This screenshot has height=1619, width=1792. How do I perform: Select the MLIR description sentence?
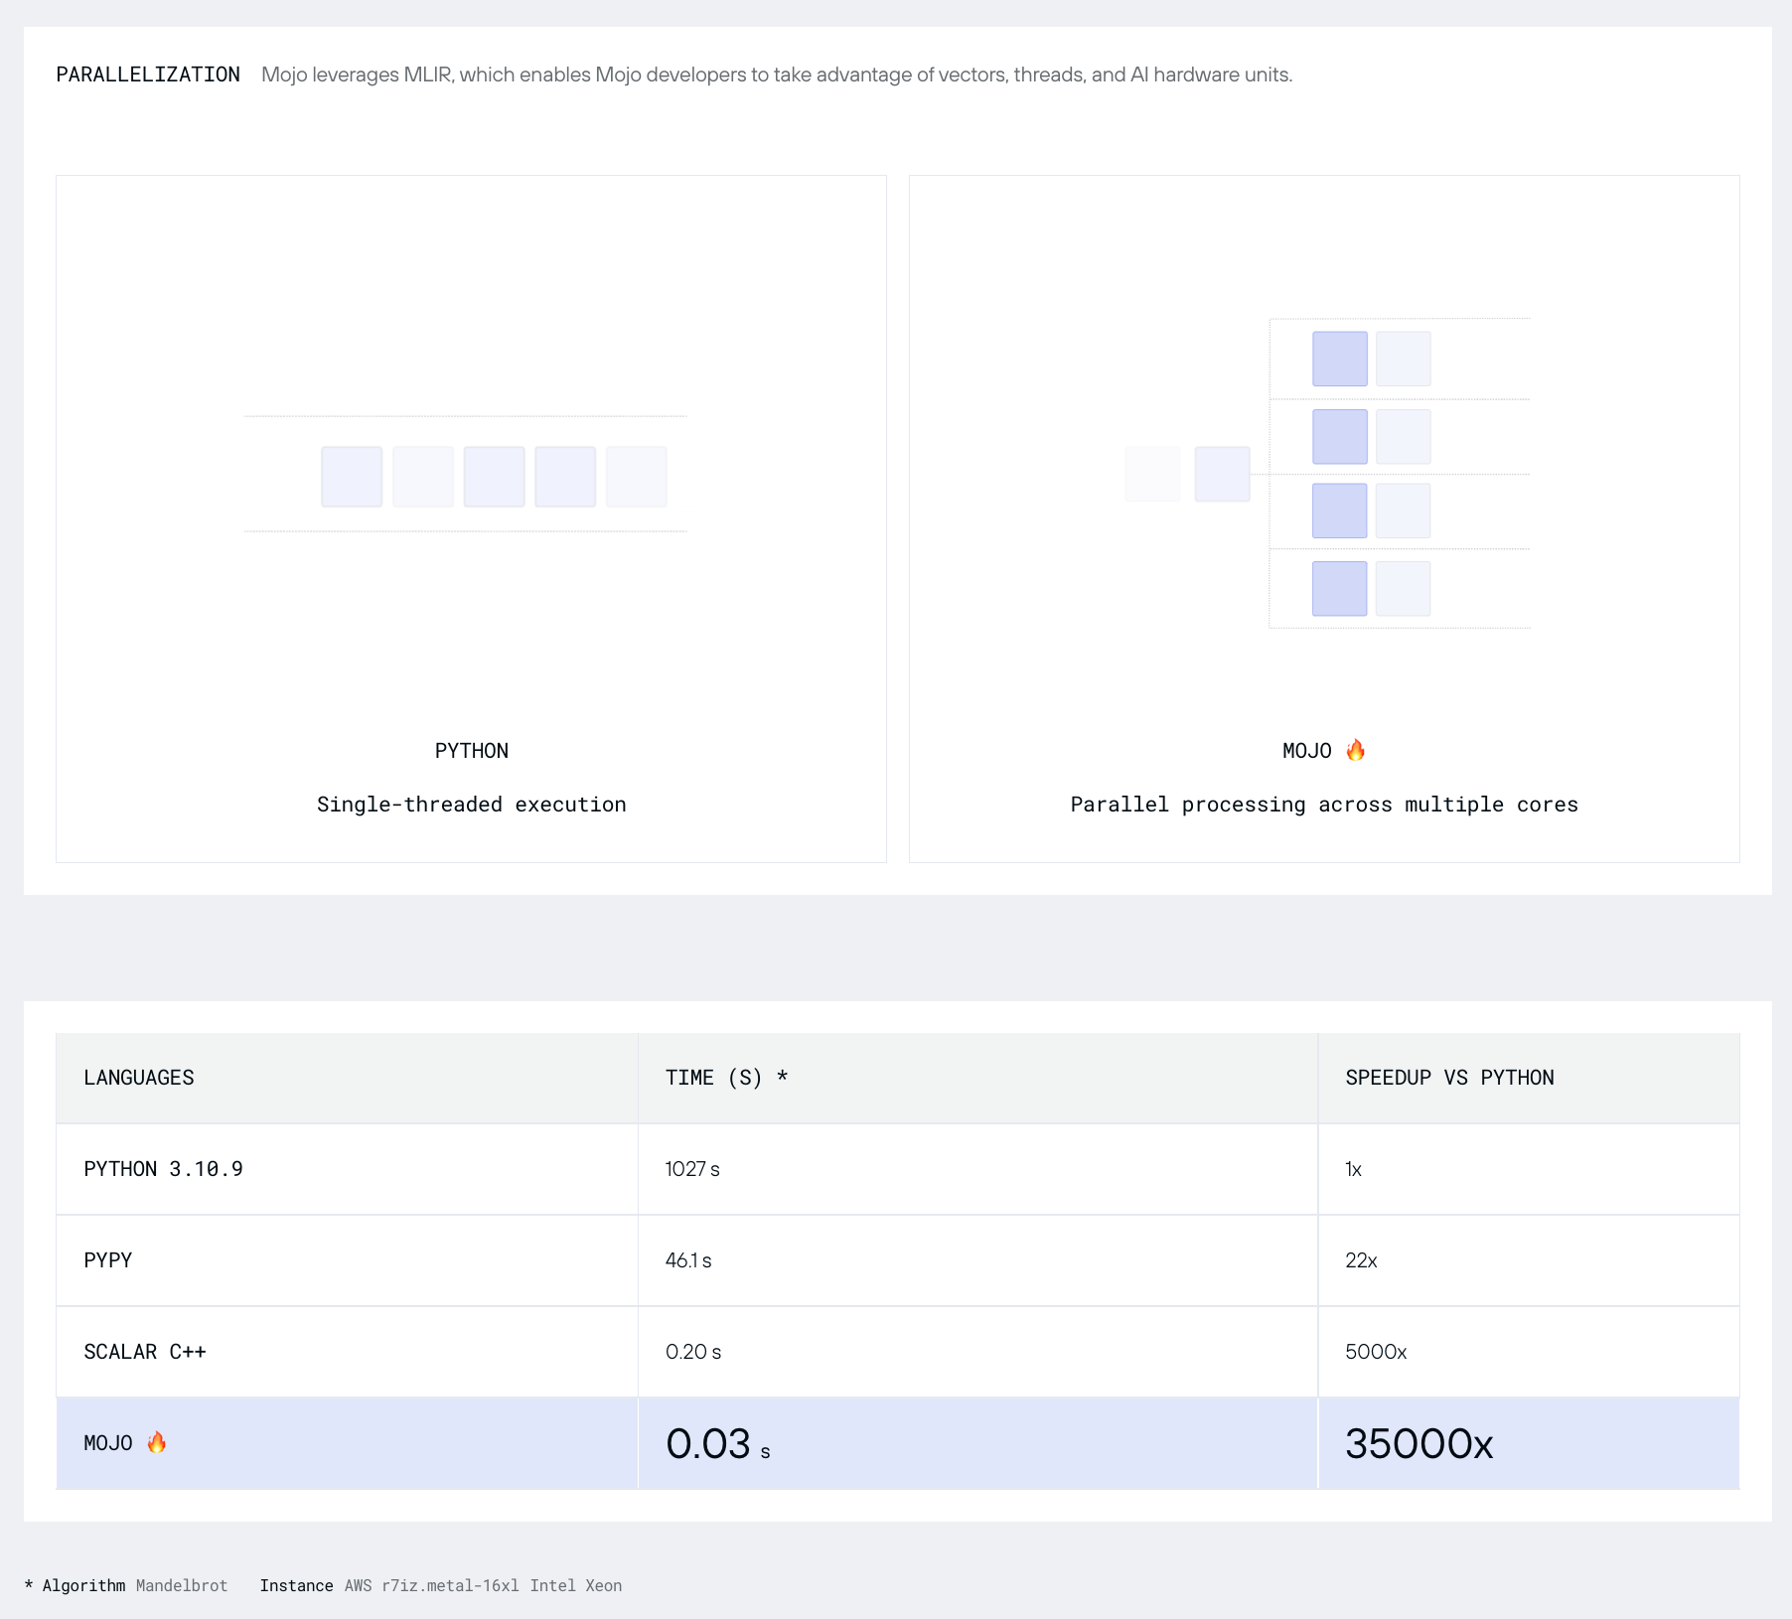(x=777, y=74)
